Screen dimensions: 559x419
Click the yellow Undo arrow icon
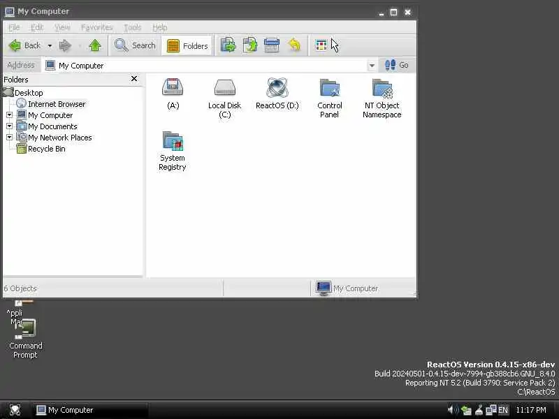pos(294,45)
